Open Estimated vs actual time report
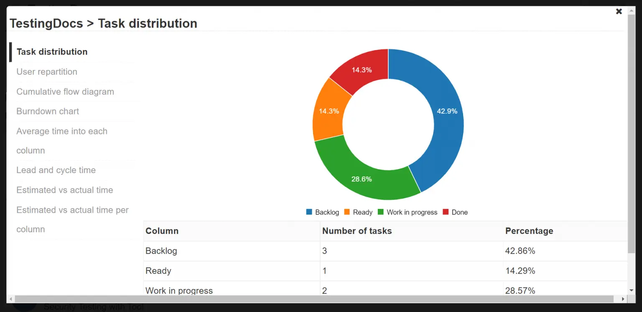Screen dimensions: 642x312 coord(65,190)
